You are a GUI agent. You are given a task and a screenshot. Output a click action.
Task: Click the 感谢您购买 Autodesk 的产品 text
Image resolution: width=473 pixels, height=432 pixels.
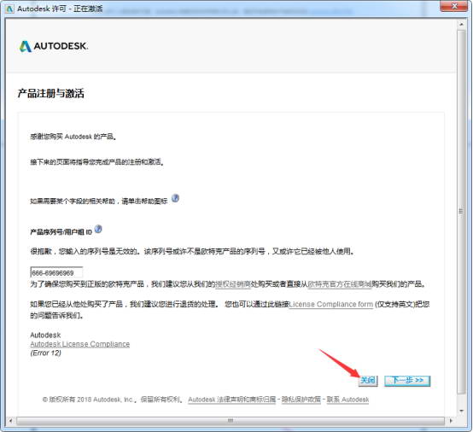(x=73, y=137)
